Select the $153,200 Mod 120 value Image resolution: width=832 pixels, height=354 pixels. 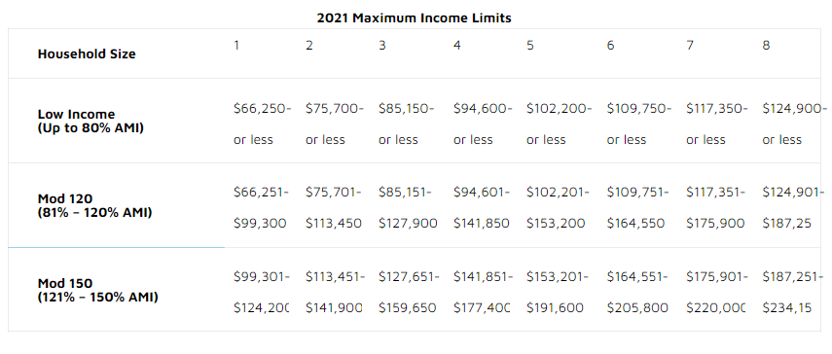[556, 224]
